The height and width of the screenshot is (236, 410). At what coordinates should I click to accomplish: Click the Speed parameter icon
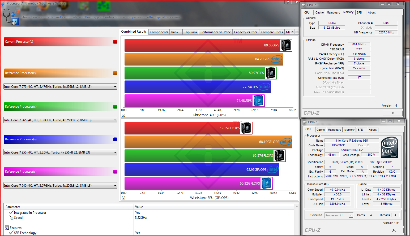pyautogui.click(x=11, y=218)
